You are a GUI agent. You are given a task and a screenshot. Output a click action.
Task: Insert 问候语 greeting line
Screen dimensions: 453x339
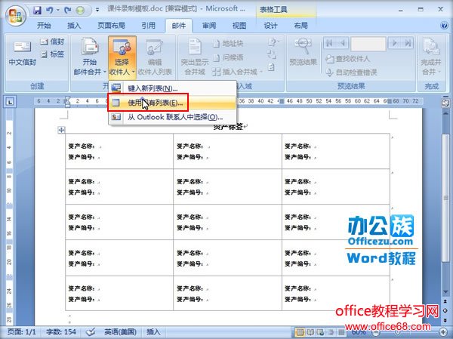[x=228, y=58]
